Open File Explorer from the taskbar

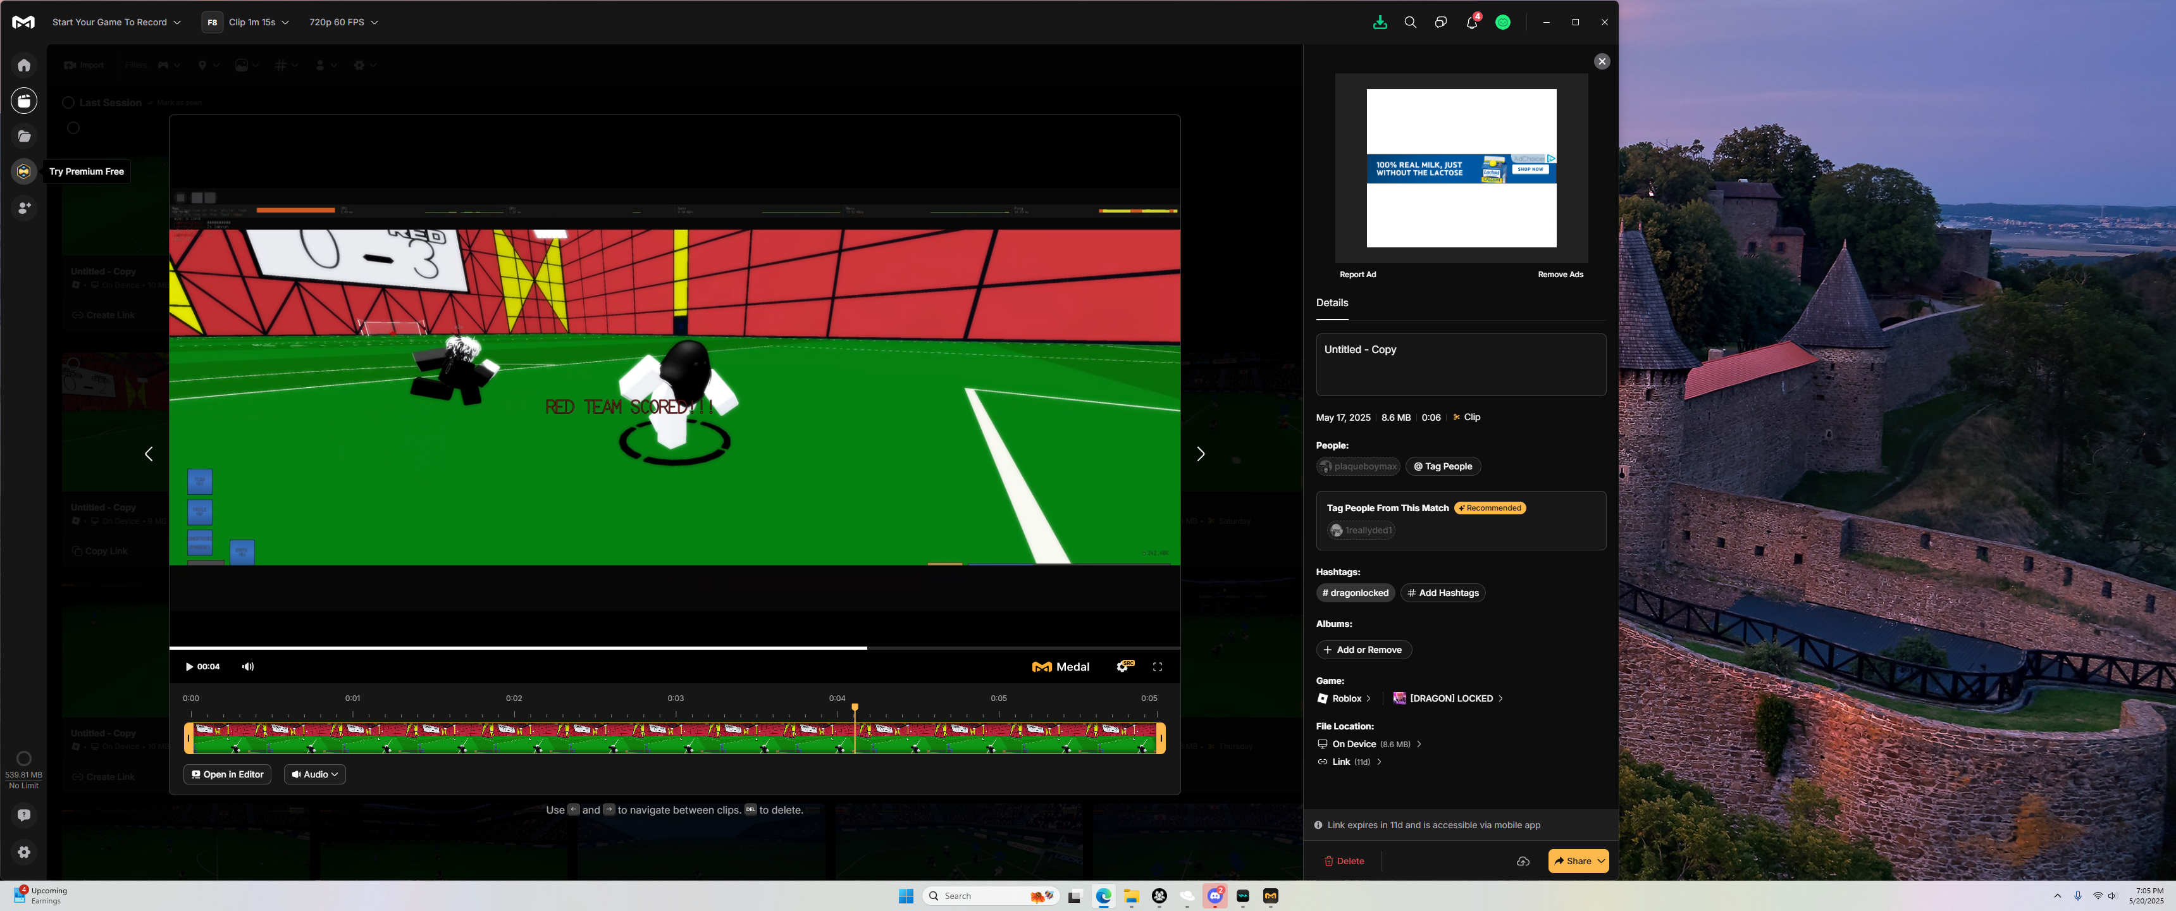1131,896
